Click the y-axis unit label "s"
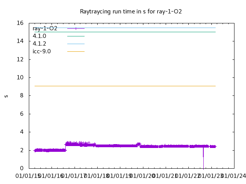This screenshot has height=184, width=246. (x=6, y=96)
